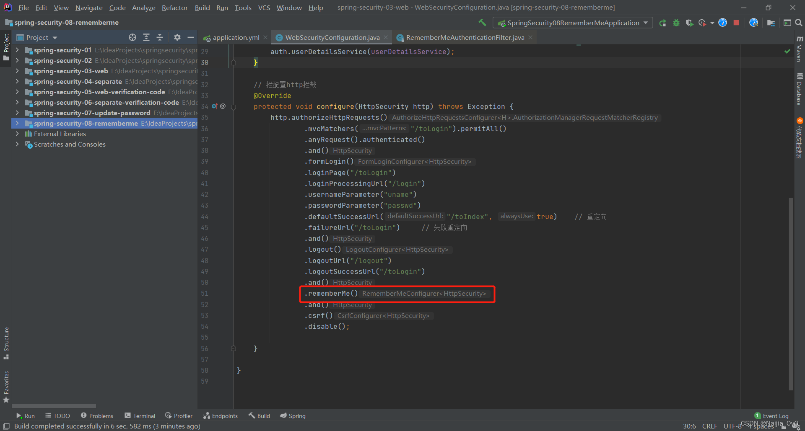Close the WebSecurityConfiguration.java tab
This screenshot has width=805, height=431.
[x=386, y=37]
